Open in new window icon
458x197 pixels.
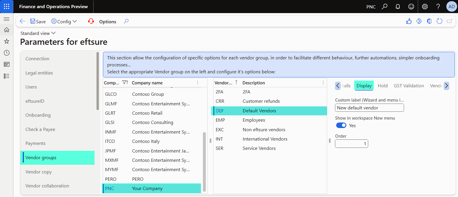pyautogui.click(x=450, y=21)
